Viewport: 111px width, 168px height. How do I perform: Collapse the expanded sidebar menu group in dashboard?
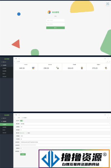click(7, 65)
